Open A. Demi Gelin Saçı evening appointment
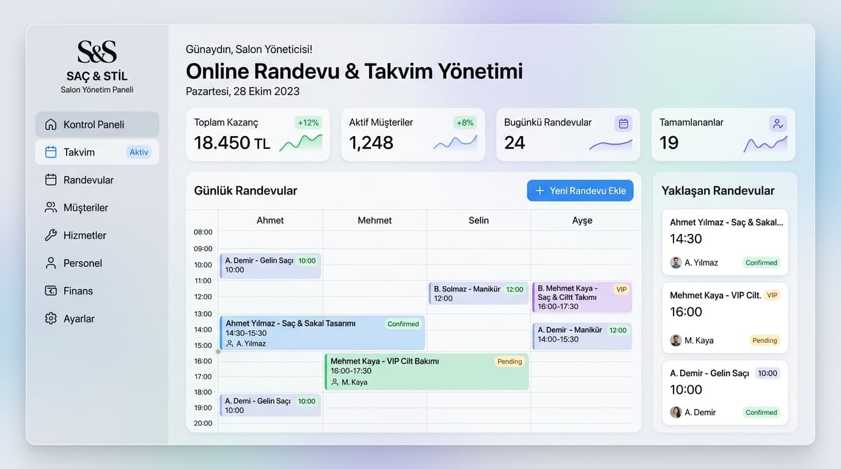 tap(270, 405)
